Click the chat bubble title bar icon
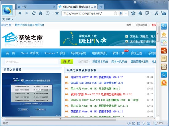Viewport: 169px width, 126px height. 141,2
